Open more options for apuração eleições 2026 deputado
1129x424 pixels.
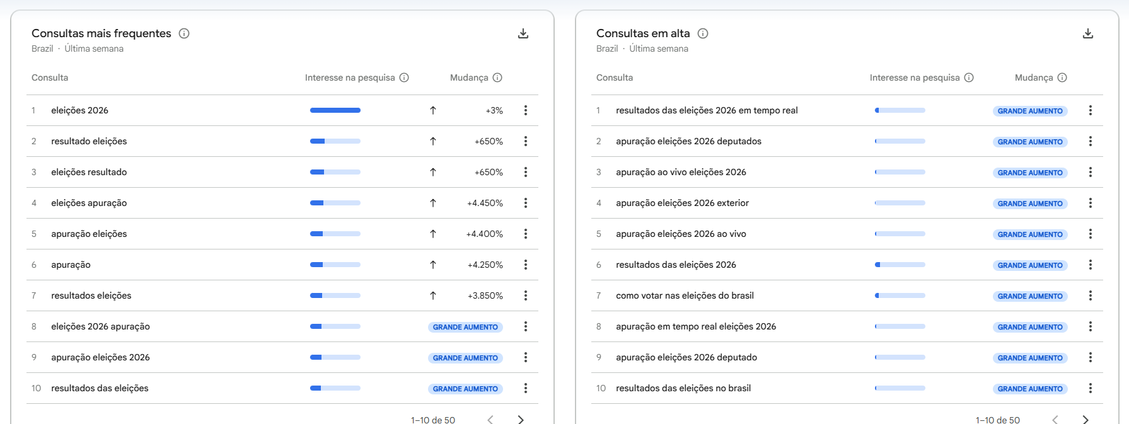[1091, 357]
